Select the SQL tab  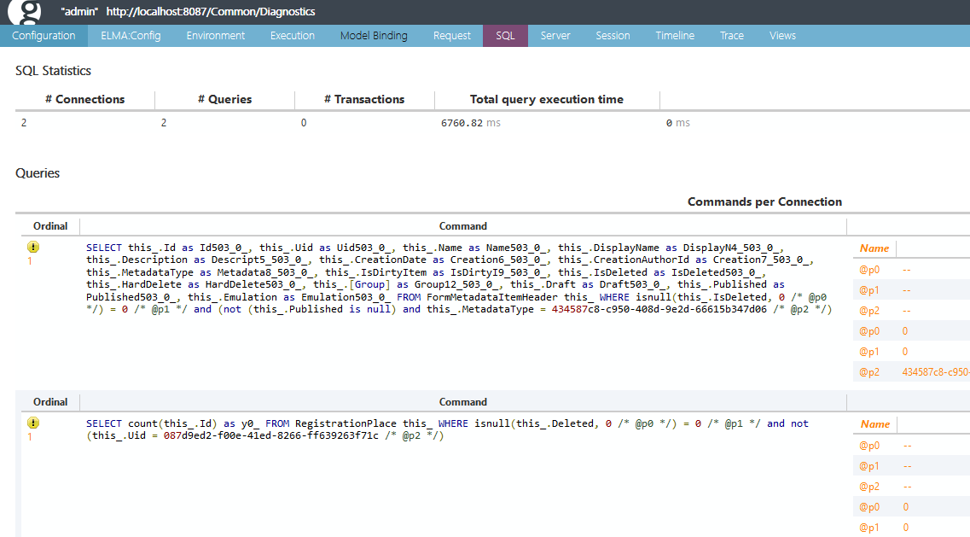point(506,36)
